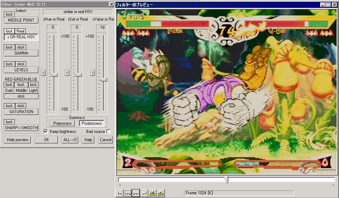Click the sHue value field showing -5
This screenshot has height=198, width=339.
point(52,28)
